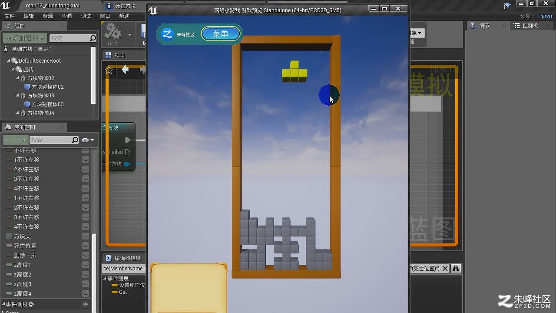The image size is (556, 313).
Task: Toggle visibility of 4不许左移 variable
Action: 86,189
